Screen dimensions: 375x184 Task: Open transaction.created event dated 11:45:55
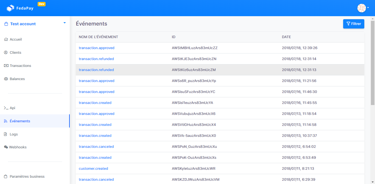95,103
